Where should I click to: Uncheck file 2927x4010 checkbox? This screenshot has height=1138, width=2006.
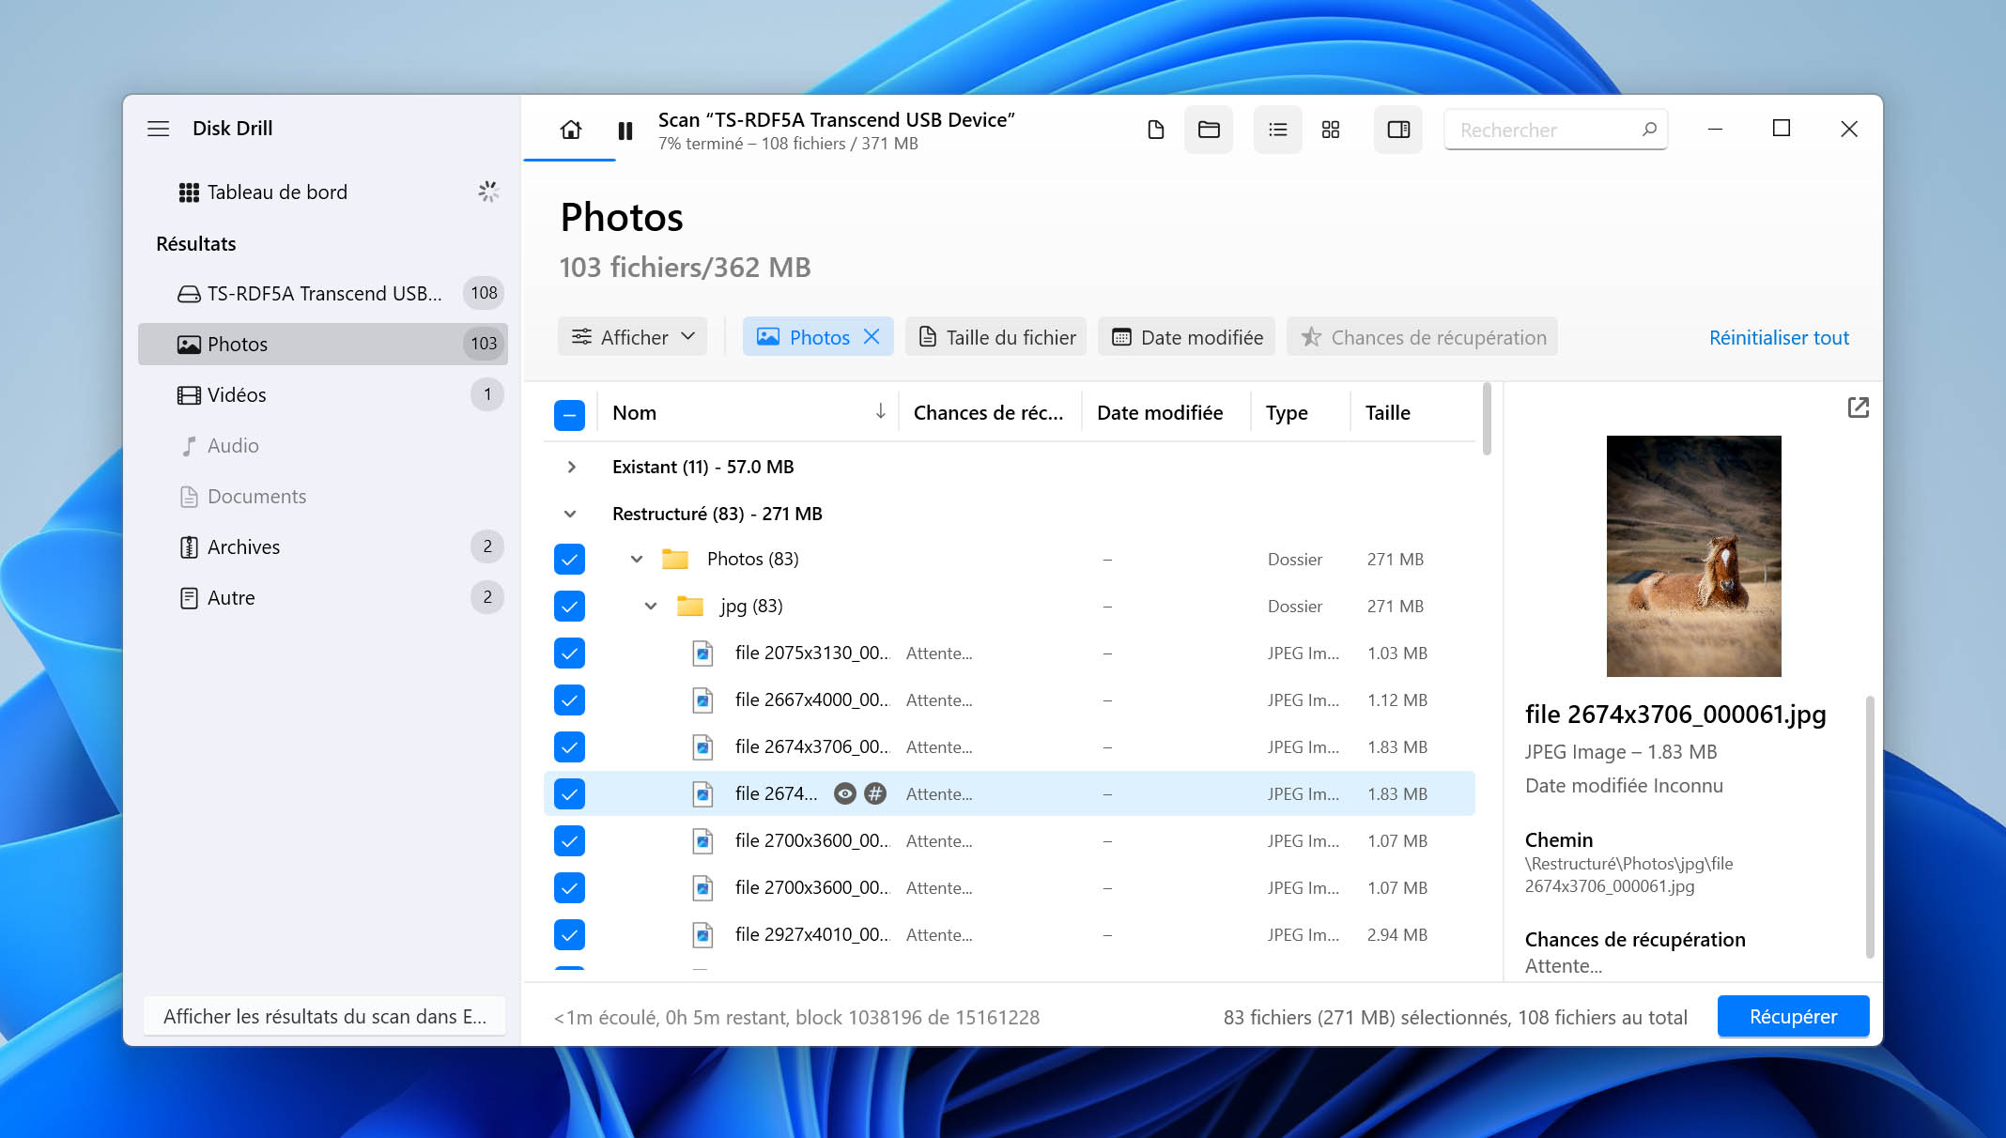point(569,935)
